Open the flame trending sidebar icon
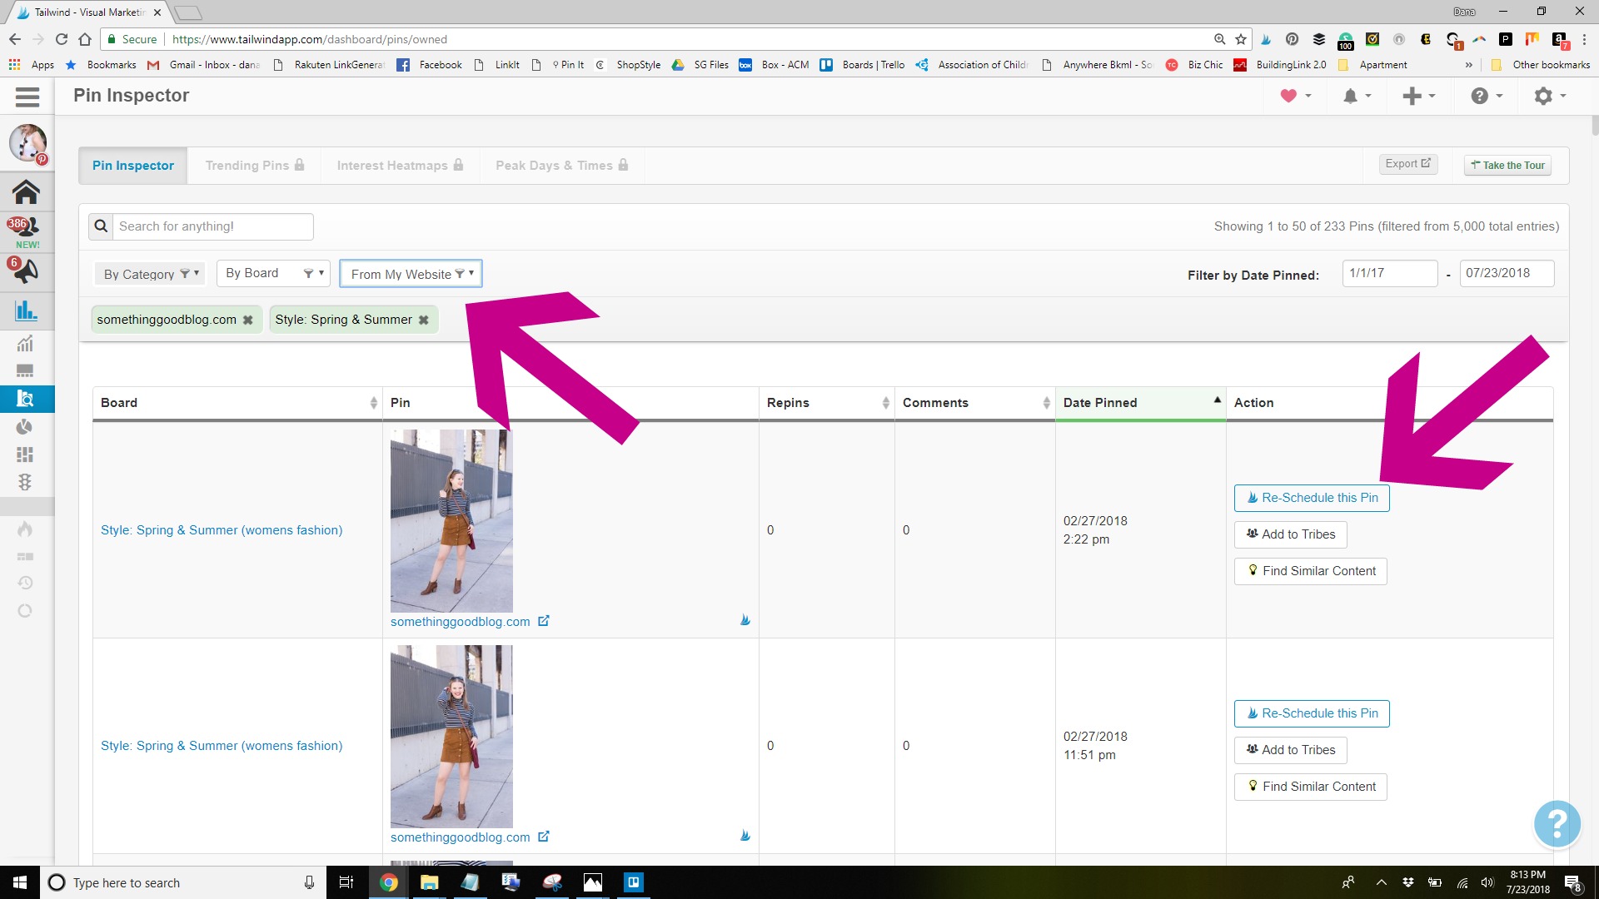The width and height of the screenshot is (1599, 899). 25,529
